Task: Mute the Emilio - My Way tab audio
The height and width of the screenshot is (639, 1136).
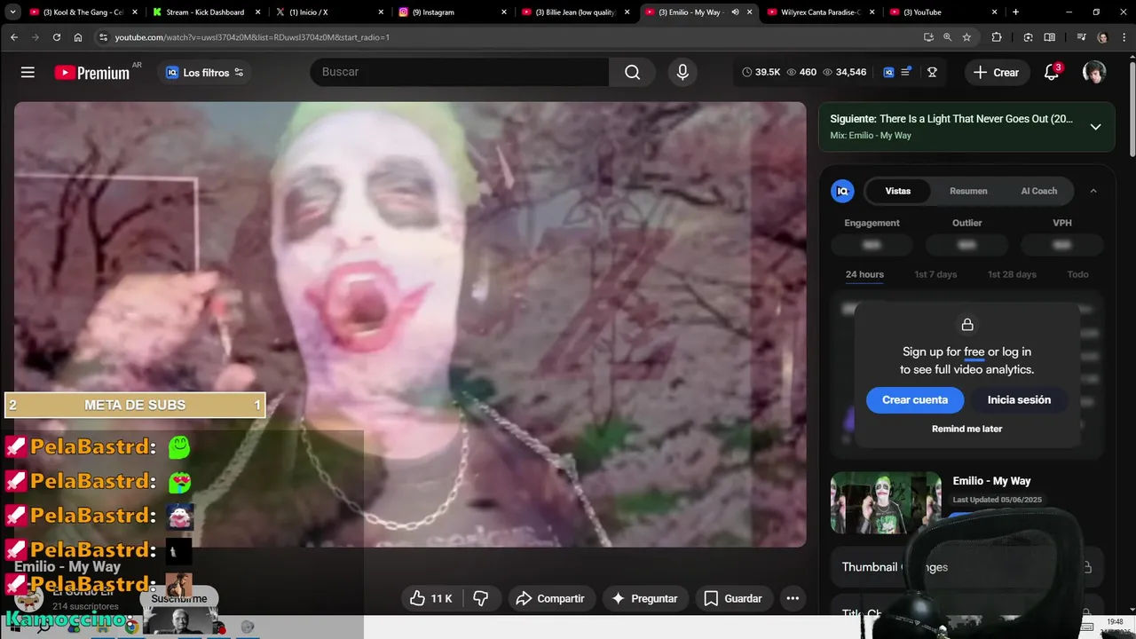Action: [735, 12]
